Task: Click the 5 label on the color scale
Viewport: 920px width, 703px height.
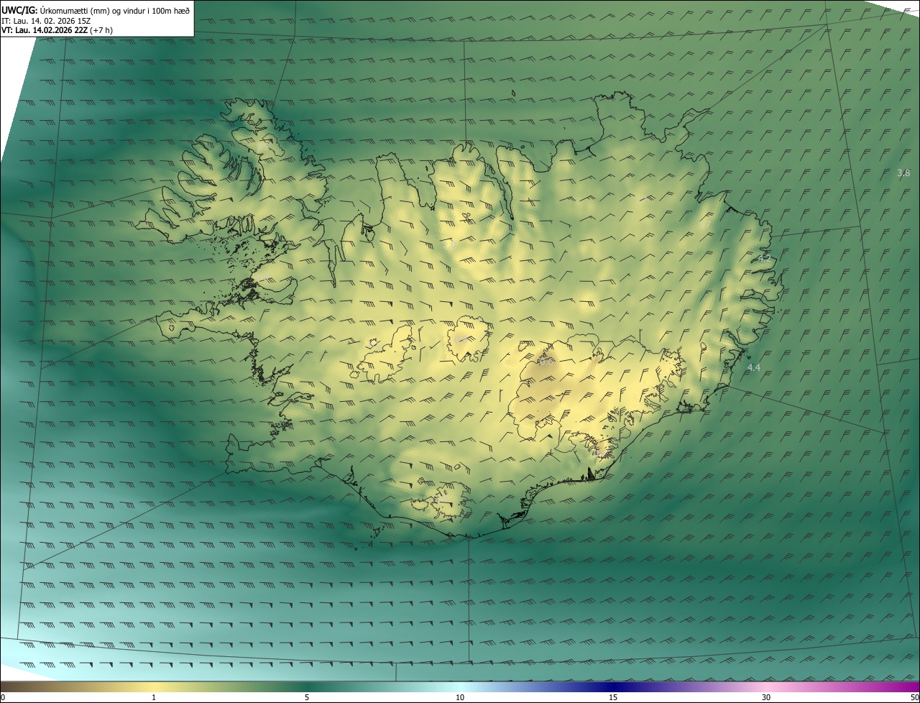Action: point(307,697)
